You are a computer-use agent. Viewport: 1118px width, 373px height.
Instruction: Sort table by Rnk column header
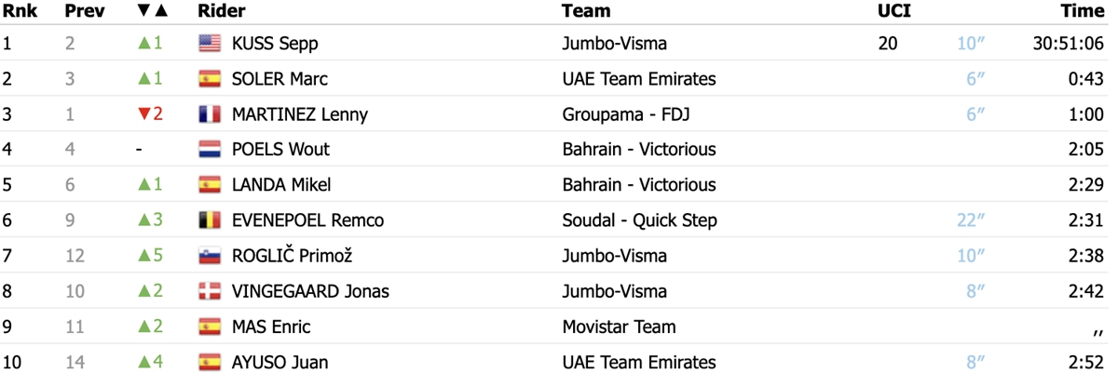pyautogui.click(x=20, y=11)
